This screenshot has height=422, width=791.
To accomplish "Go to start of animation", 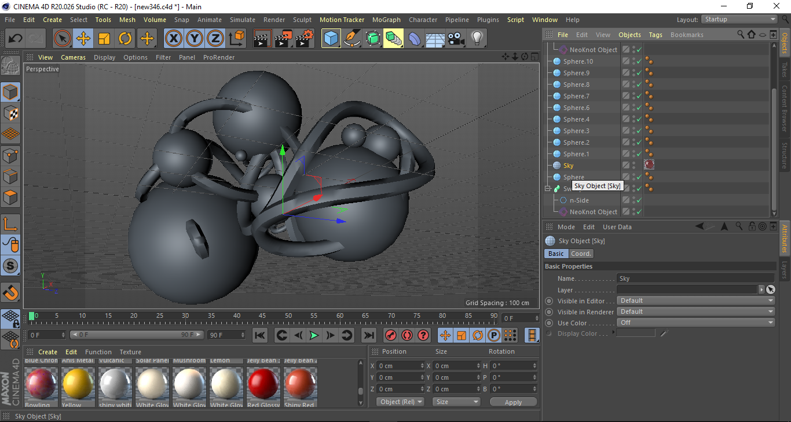I will click(x=260, y=335).
